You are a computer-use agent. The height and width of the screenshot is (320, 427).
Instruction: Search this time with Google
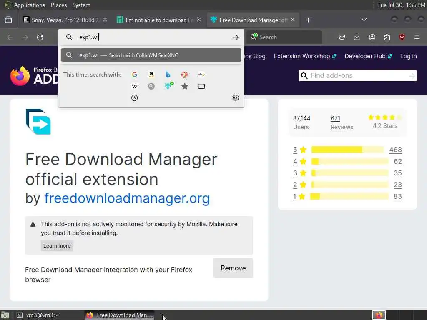point(135,75)
